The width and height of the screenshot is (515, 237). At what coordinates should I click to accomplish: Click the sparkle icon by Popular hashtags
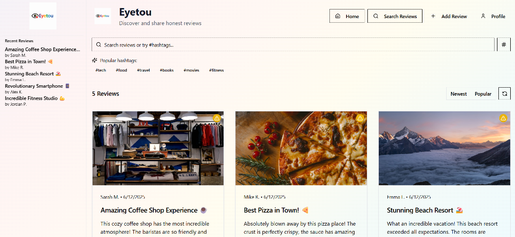[x=95, y=61]
